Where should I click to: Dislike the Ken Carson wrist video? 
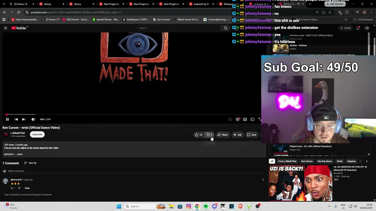pos(209,135)
